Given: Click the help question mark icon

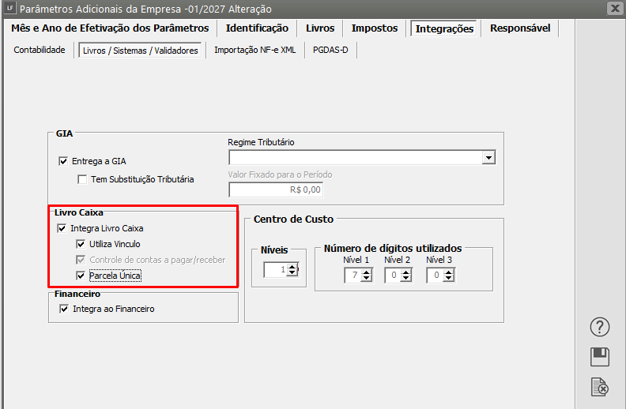Looking at the screenshot, I should [601, 327].
